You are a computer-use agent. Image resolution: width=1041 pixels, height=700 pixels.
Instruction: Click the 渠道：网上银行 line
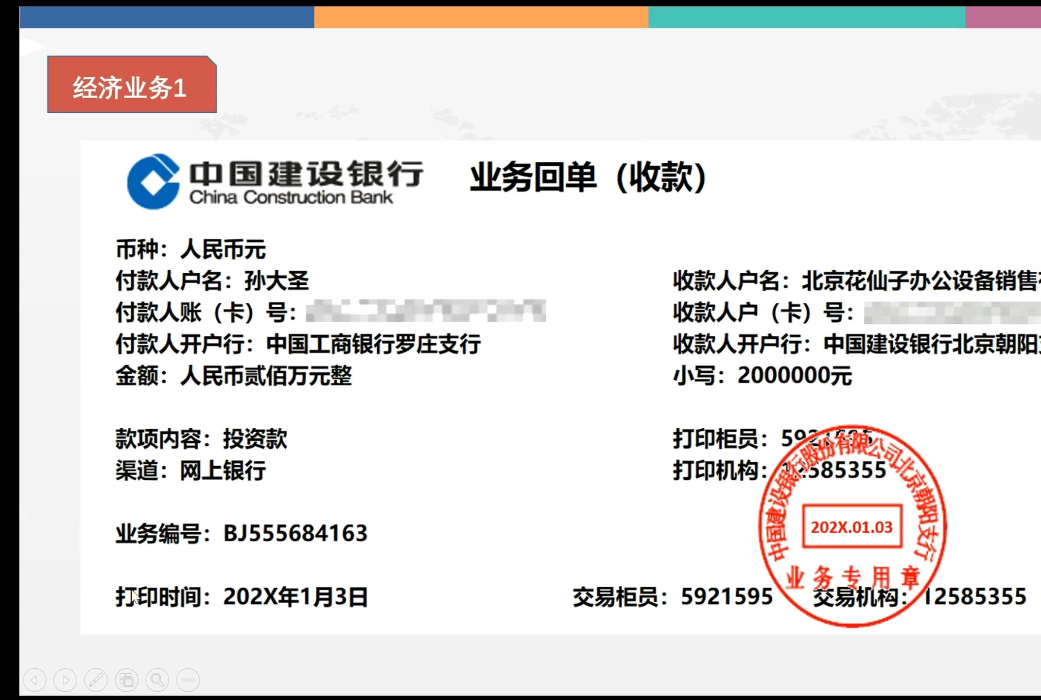click(191, 471)
